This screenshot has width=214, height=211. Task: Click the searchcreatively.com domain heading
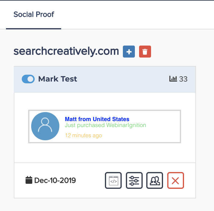(x=66, y=51)
